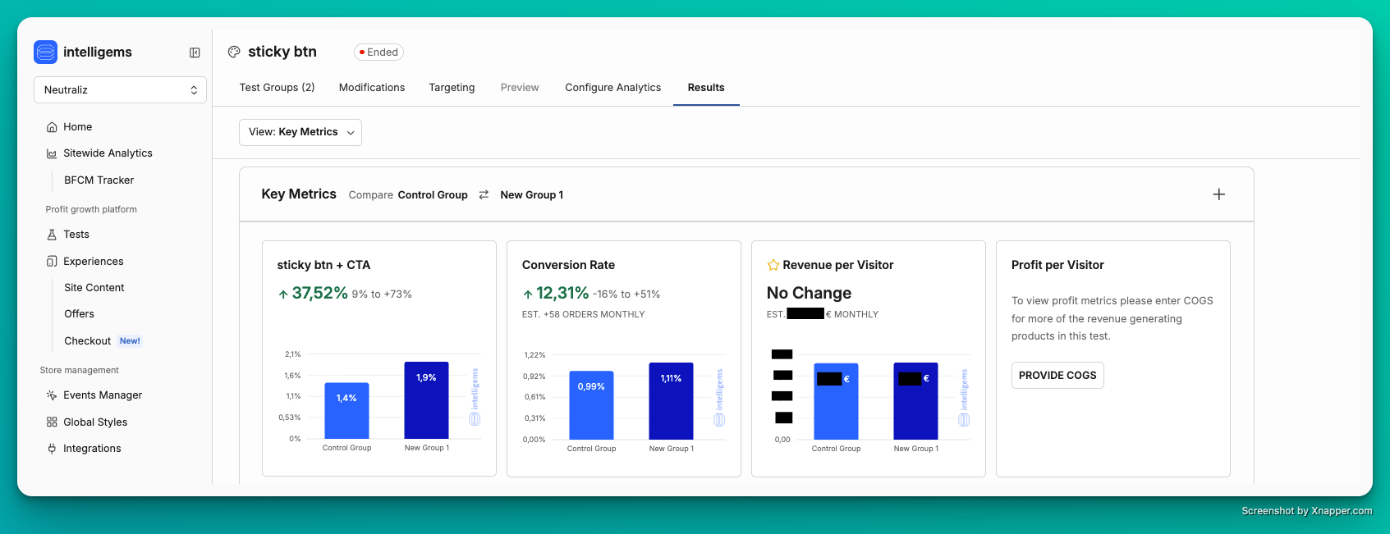
Task: Collapse the sidebar panel icon
Action: (x=195, y=52)
